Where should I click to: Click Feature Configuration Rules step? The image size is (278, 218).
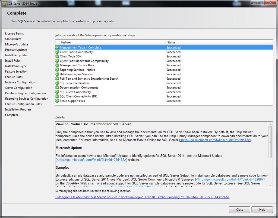[x=23, y=104]
